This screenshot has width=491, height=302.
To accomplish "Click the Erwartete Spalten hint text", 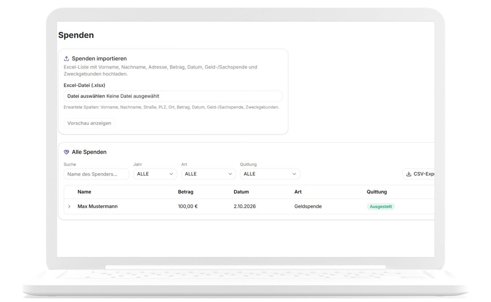I will point(171,107).
